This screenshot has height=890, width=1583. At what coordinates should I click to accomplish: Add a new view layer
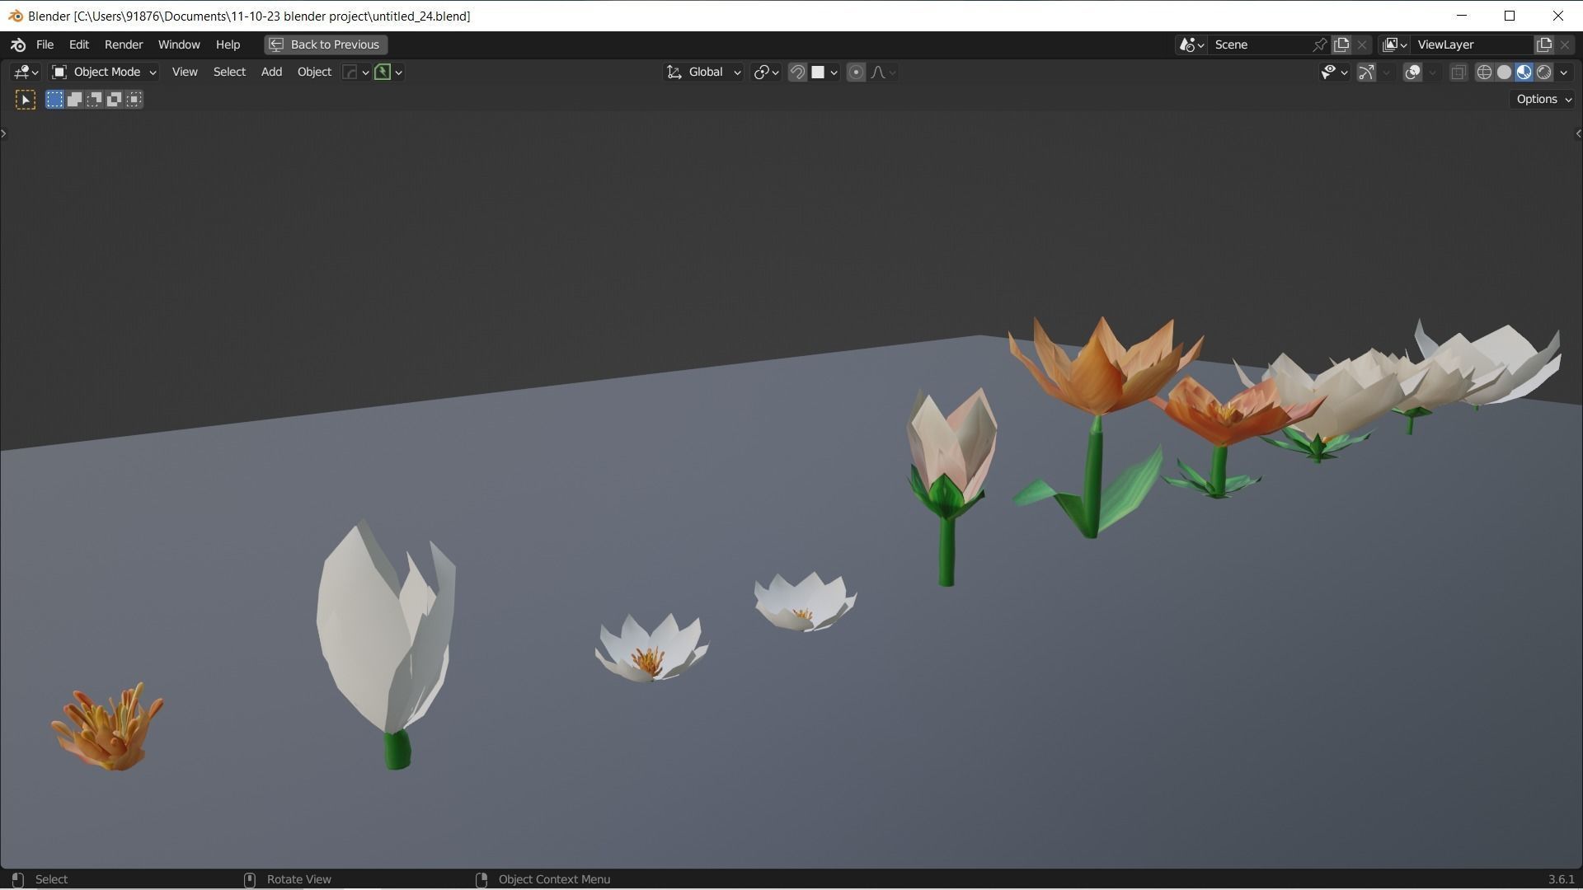1544,44
